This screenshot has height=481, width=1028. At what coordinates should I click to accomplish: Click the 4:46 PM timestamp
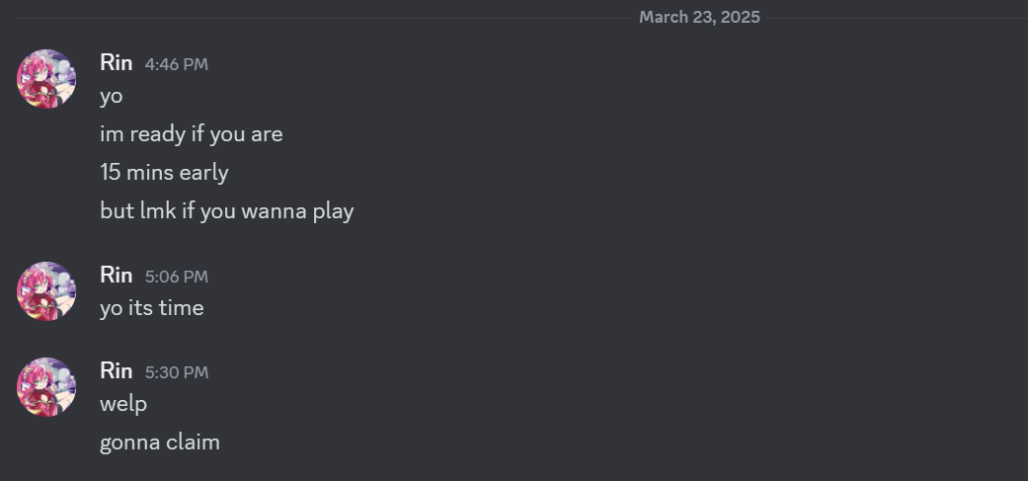(177, 64)
